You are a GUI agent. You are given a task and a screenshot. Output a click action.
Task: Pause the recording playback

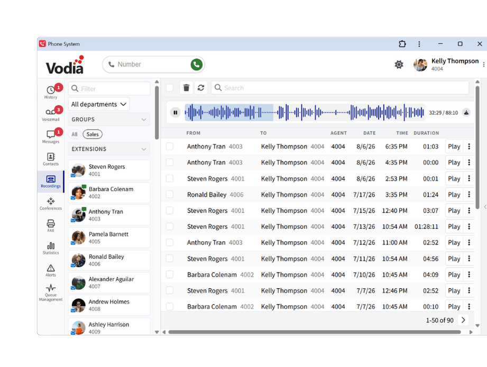tap(176, 113)
